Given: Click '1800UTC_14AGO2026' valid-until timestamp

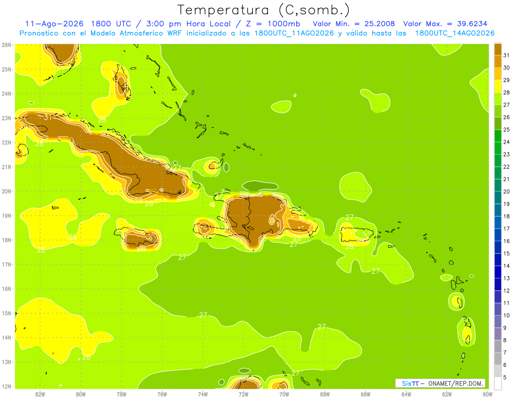Looking at the screenshot, I should point(455,33).
